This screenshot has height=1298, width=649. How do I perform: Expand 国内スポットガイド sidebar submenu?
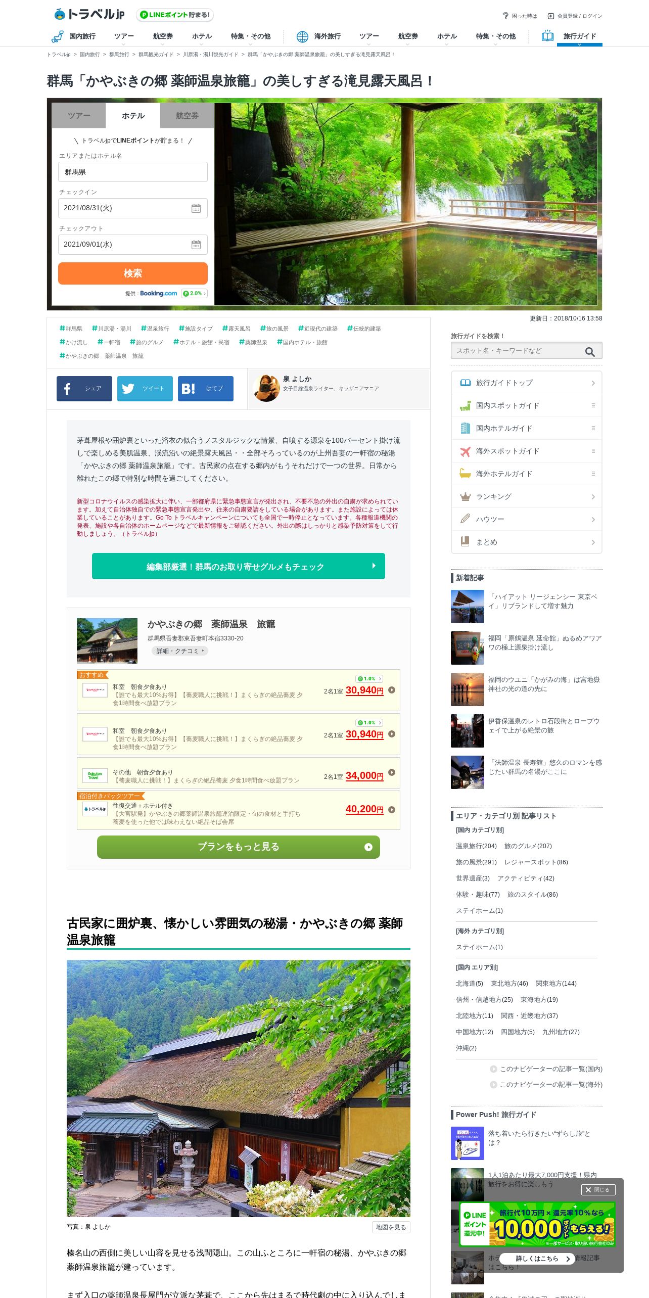click(593, 405)
